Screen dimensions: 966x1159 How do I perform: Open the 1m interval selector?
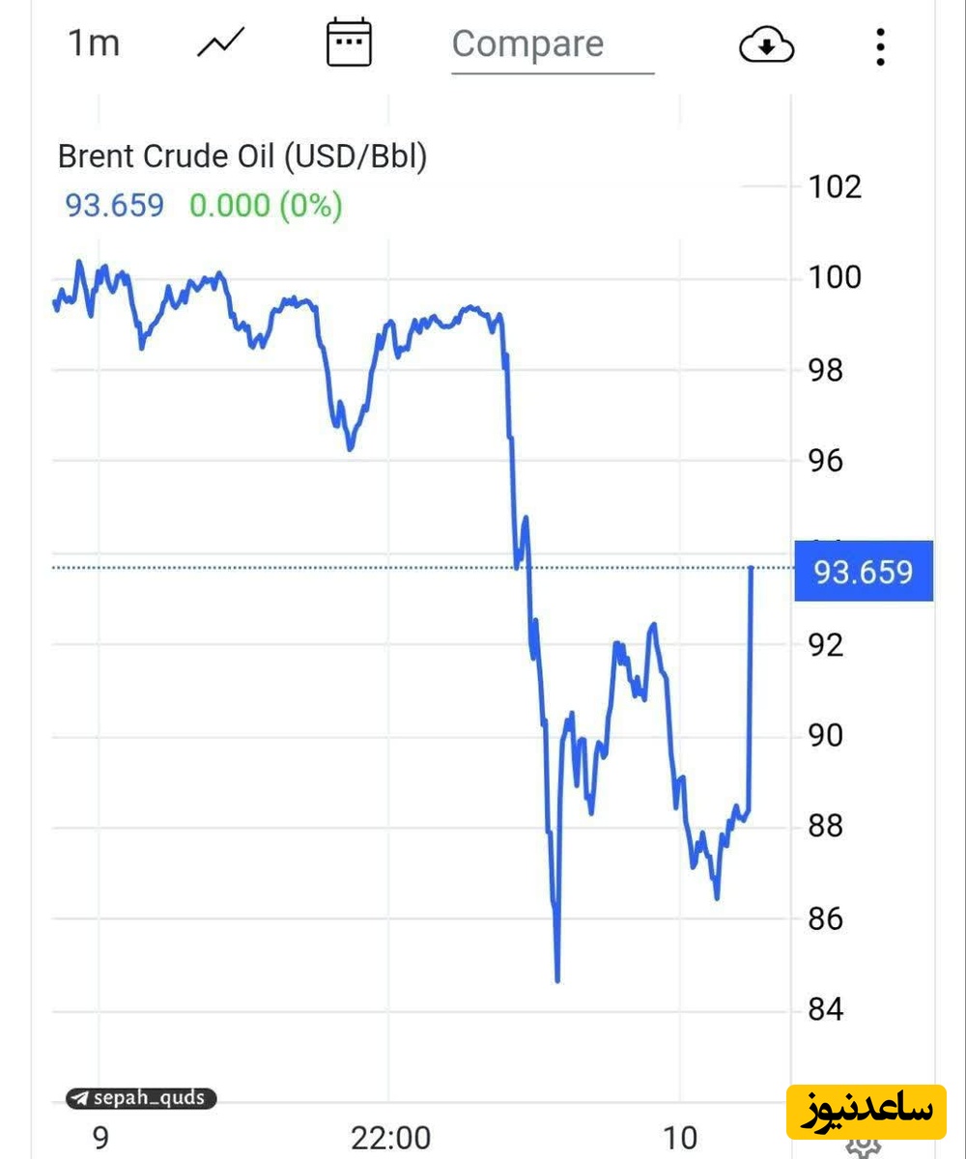[x=93, y=43]
